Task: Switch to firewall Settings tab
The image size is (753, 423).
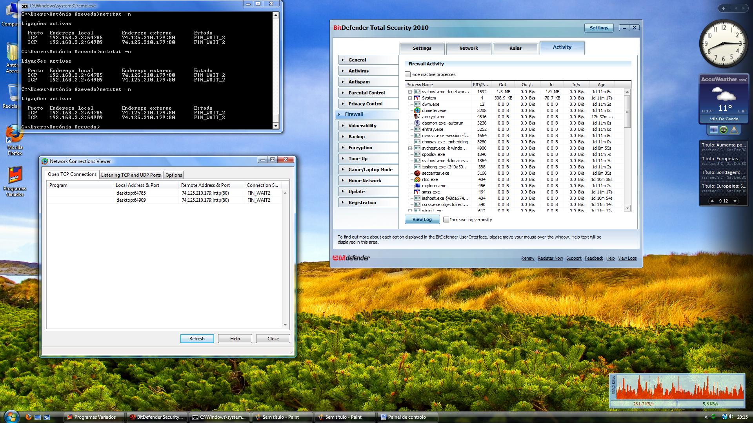Action: 422,49
